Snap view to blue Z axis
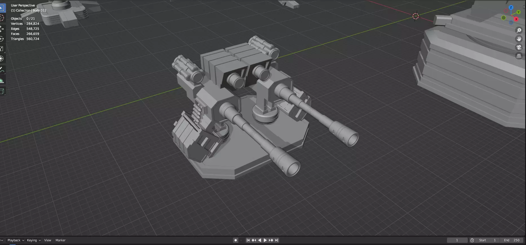This screenshot has height=245, width=526. coord(511,8)
